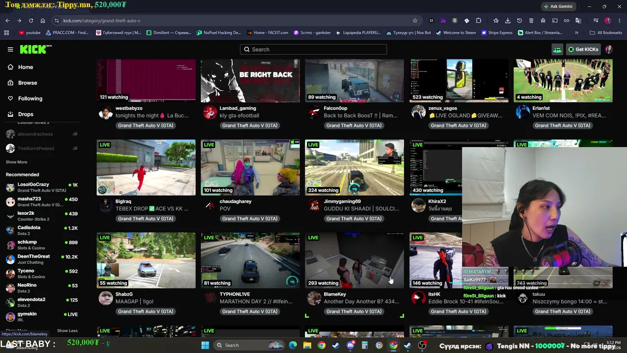Screen dimensions: 627x353
Task: Select GTA category tag under chaudagharey
Action: [249, 219]
